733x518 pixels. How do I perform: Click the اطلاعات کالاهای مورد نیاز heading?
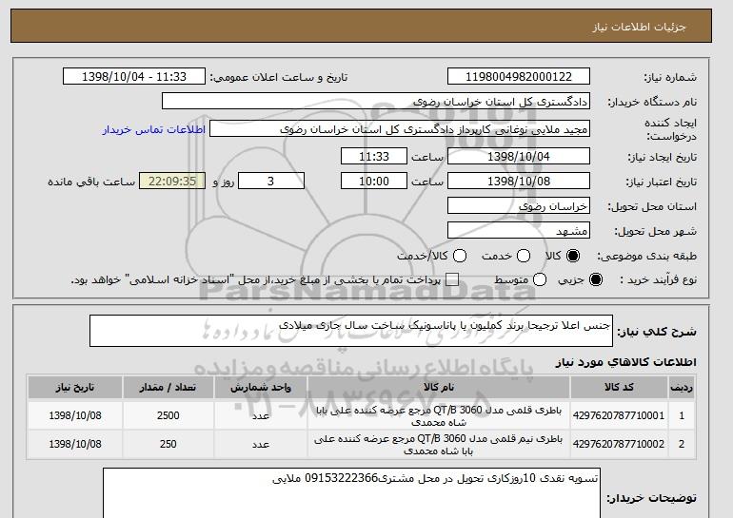click(625, 362)
